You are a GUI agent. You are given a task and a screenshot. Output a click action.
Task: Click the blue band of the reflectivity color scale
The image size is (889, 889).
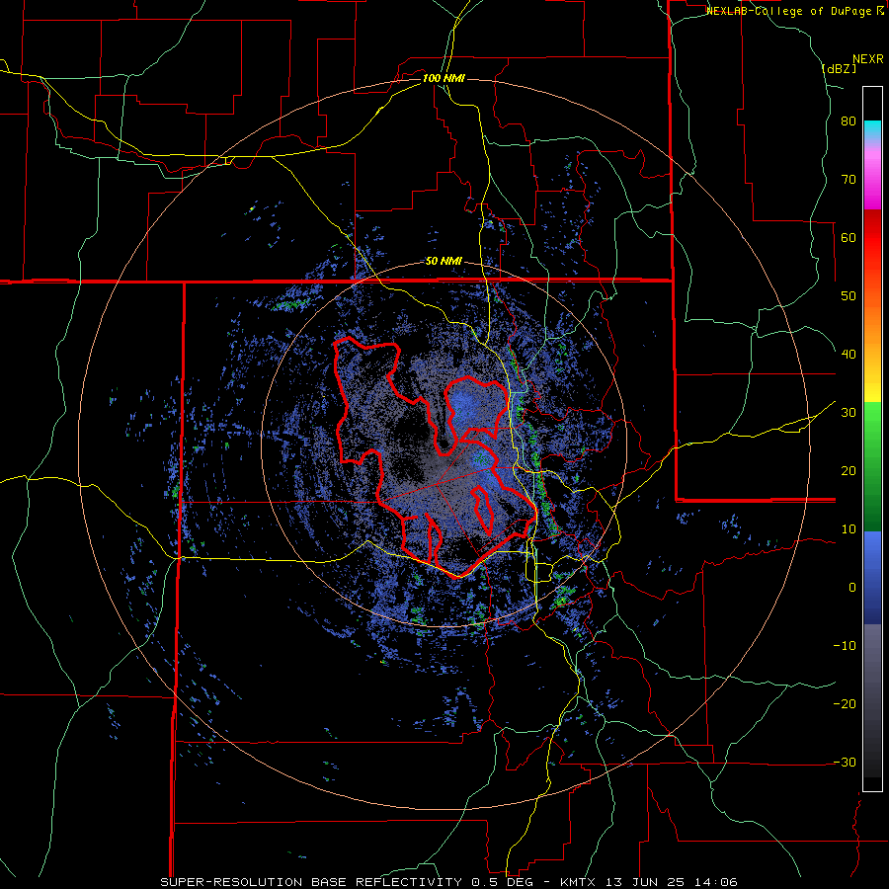[x=872, y=578]
